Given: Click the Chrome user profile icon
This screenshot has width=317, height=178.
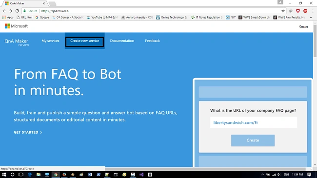Looking at the screenshot, I should point(280,2).
